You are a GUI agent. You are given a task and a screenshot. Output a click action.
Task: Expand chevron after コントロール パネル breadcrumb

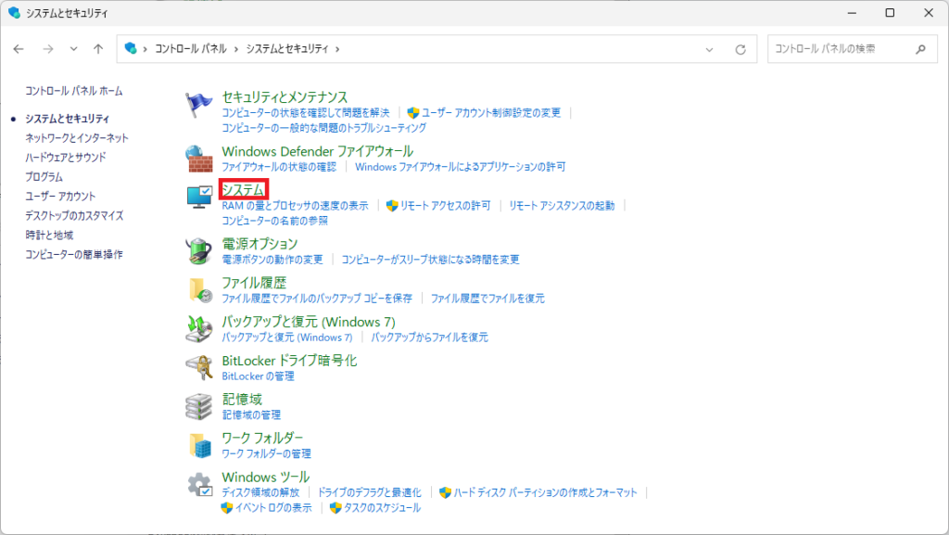pos(236,49)
